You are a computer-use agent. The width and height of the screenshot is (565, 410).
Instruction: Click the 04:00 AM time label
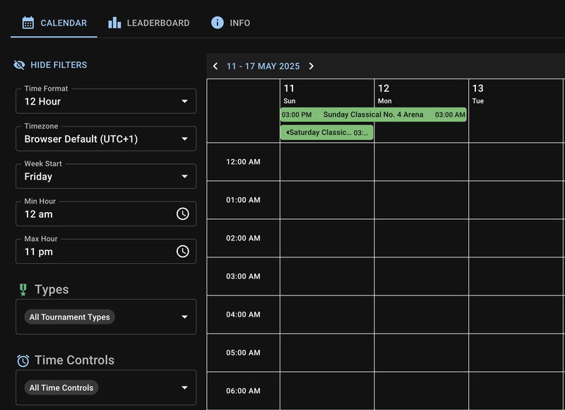point(243,315)
